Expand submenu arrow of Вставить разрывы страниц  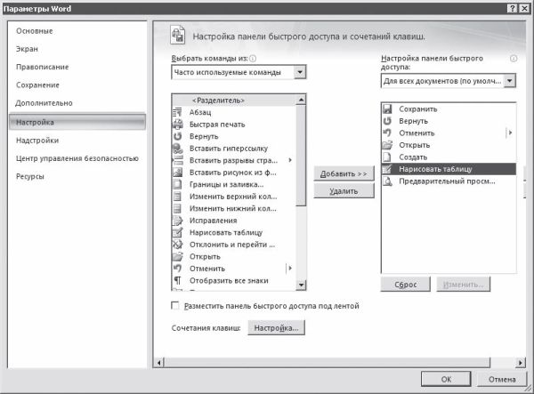pyautogui.click(x=290, y=160)
